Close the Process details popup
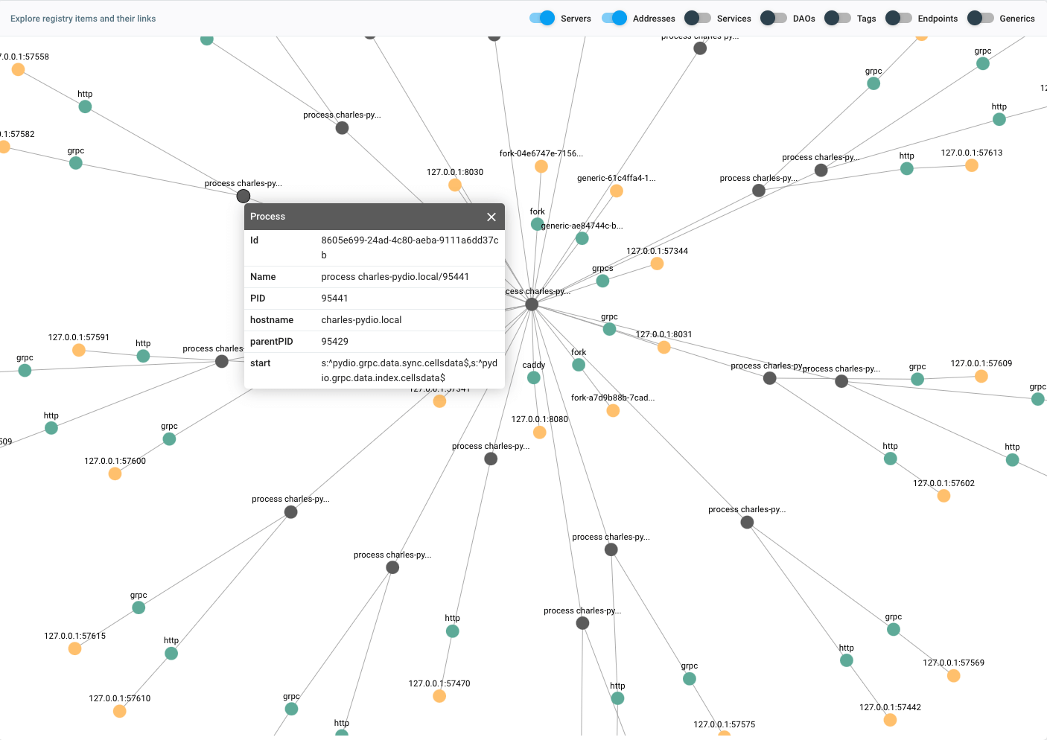Viewport: 1047px width, 740px height. tap(491, 217)
